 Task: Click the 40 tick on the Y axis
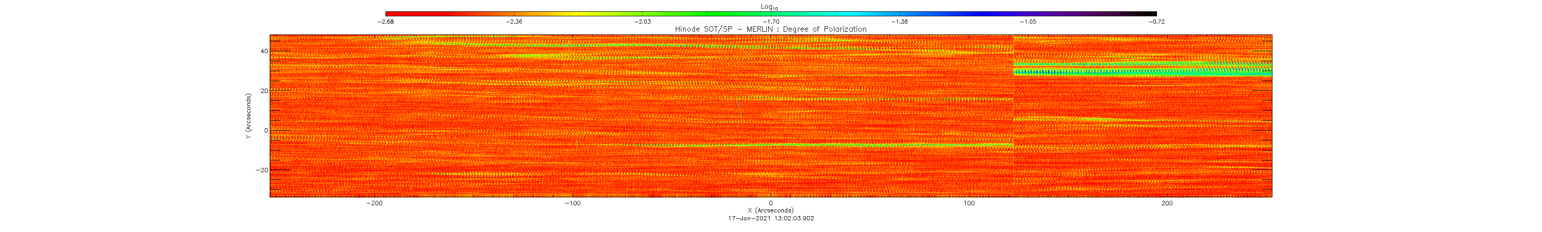tap(263, 52)
